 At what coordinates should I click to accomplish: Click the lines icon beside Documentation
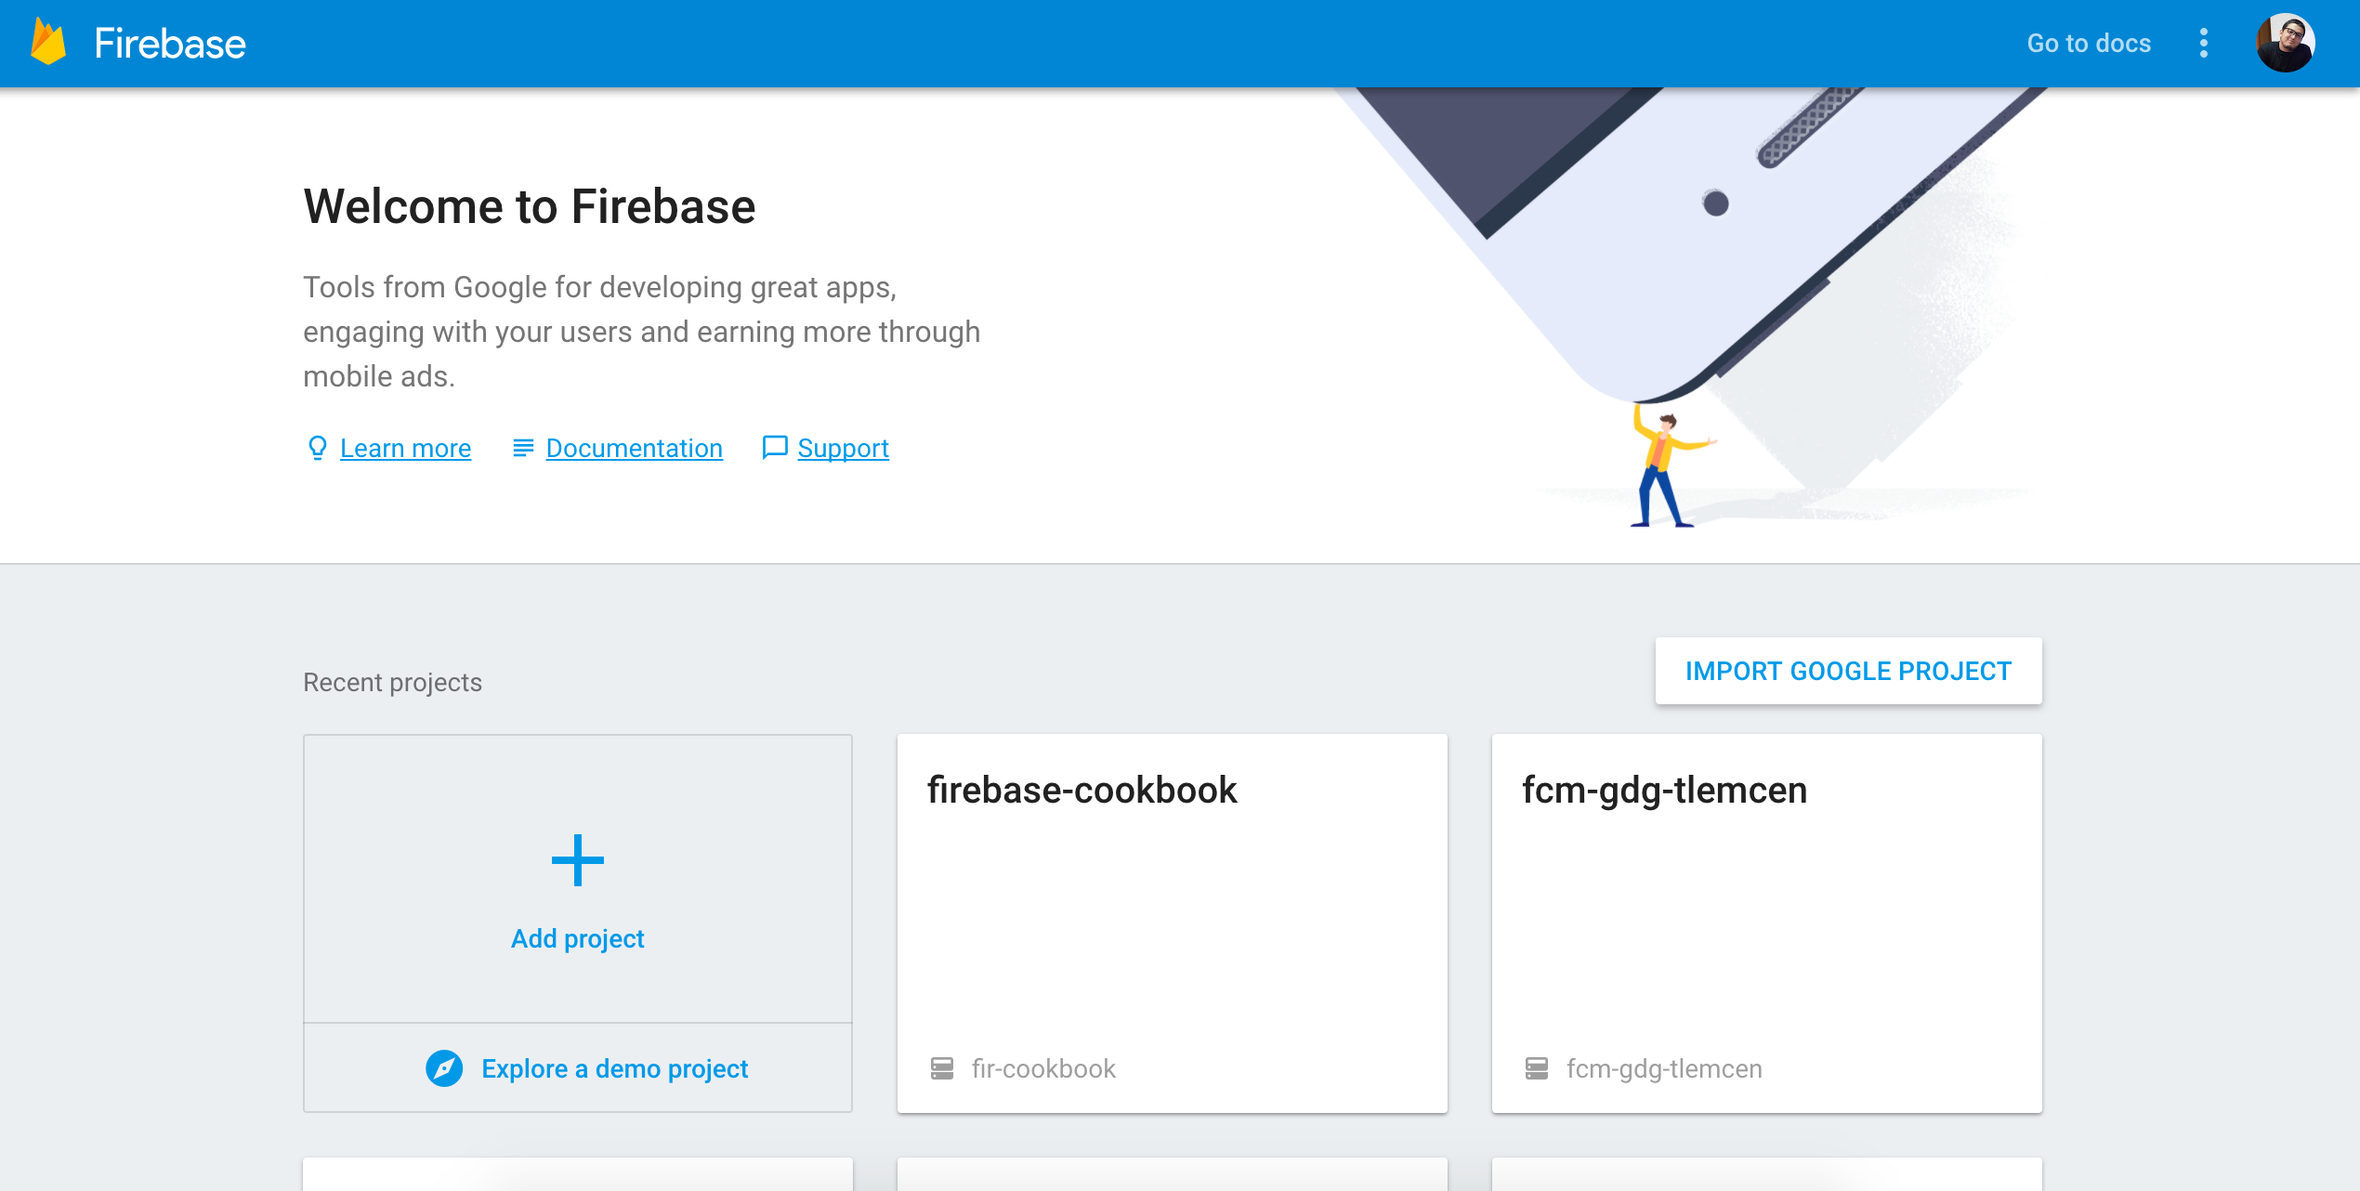(x=523, y=448)
